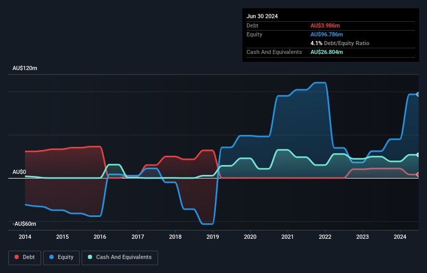Toggle the Equity series legend button
This screenshot has width=427, height=273.
tap(61, 257)
